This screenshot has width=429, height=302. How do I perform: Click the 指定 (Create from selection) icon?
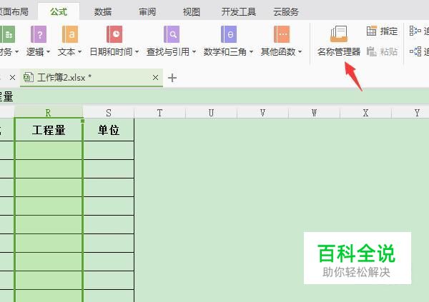372,31
